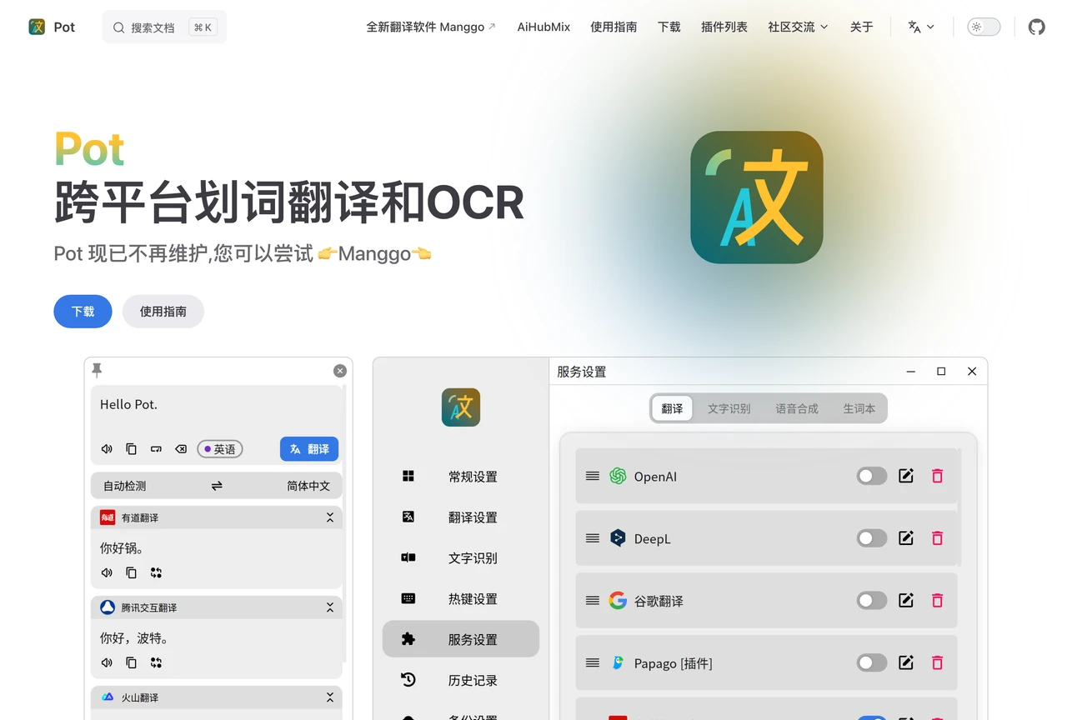Open the 自动检测 source language selector
The image size is (1072, 720).
pyautogui.click(x=125, y=486)
